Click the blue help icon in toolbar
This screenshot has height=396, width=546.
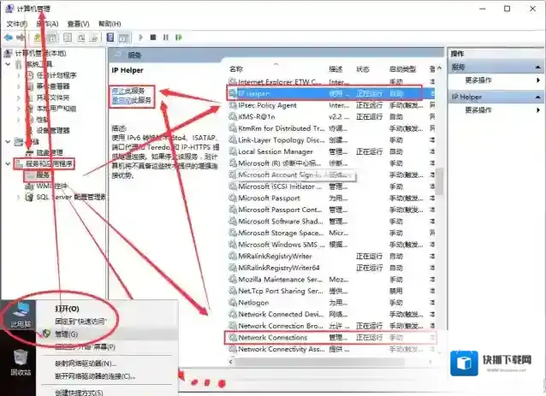coord(110,38)
